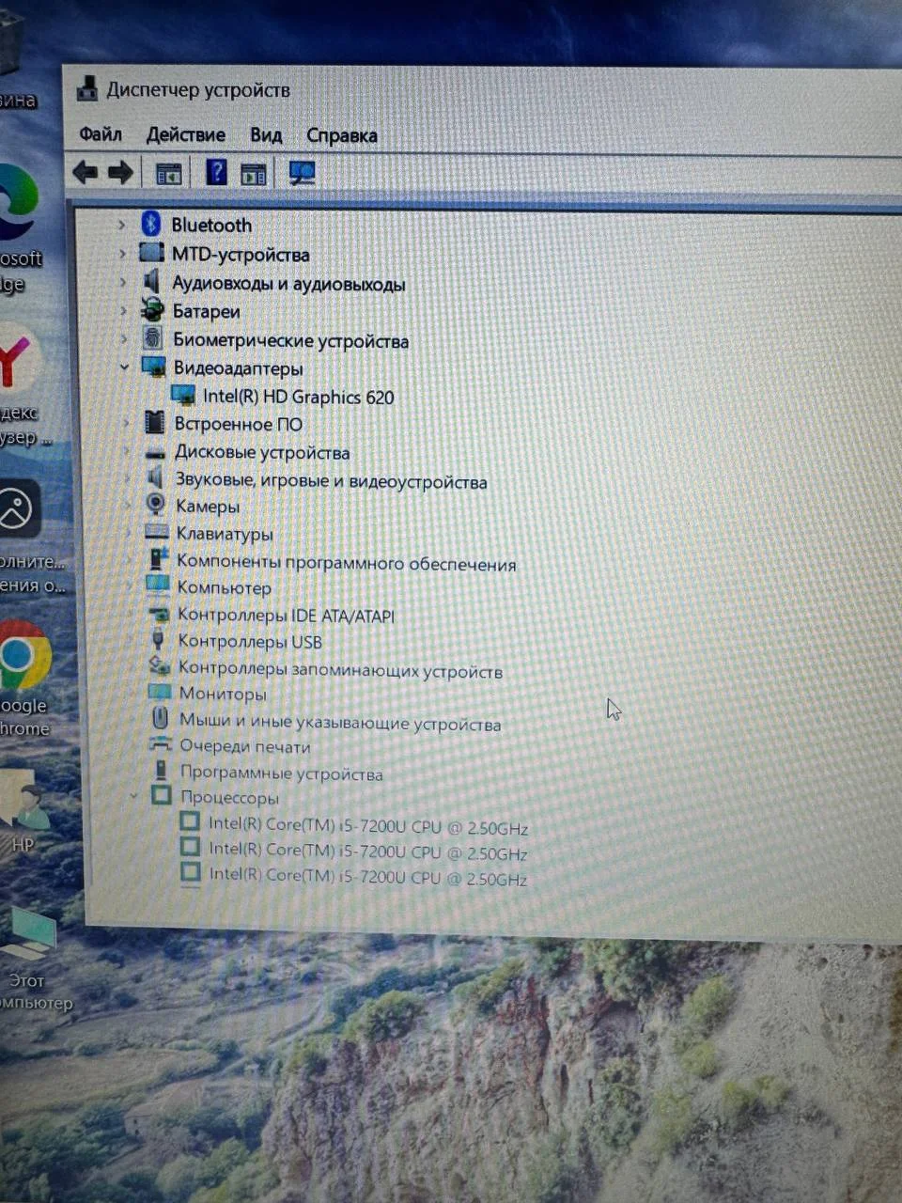This screenshot has height=1203, width=902.
Task: Click the Device Manager title bar icon
Action: (87, 88)
